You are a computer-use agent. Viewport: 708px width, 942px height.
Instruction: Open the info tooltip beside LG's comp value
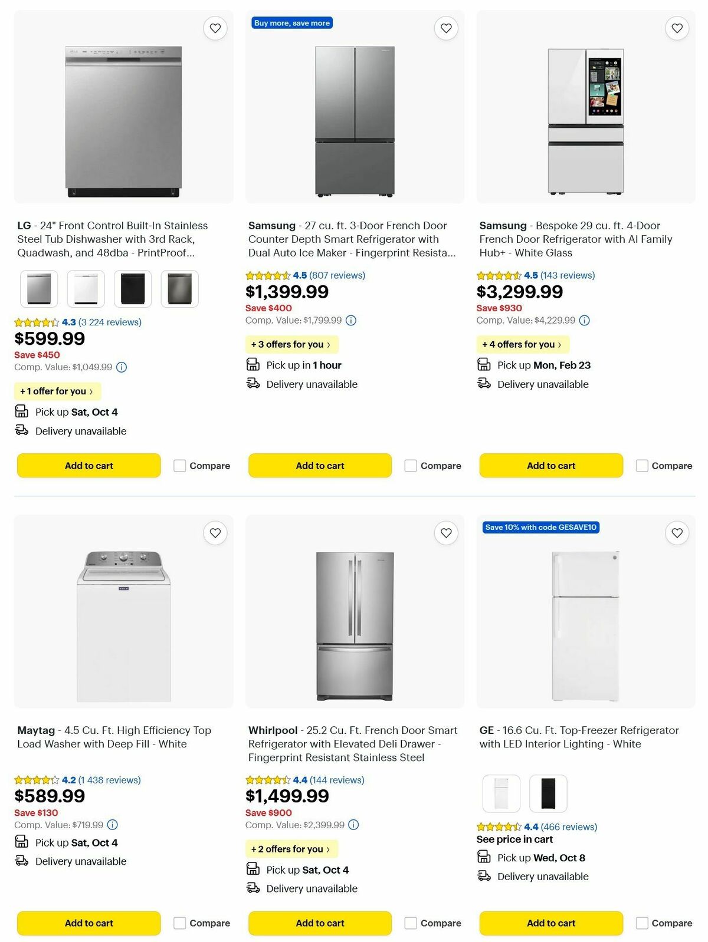coord(122,367)
